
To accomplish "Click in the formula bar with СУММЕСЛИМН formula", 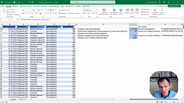I will coord(101,20).
